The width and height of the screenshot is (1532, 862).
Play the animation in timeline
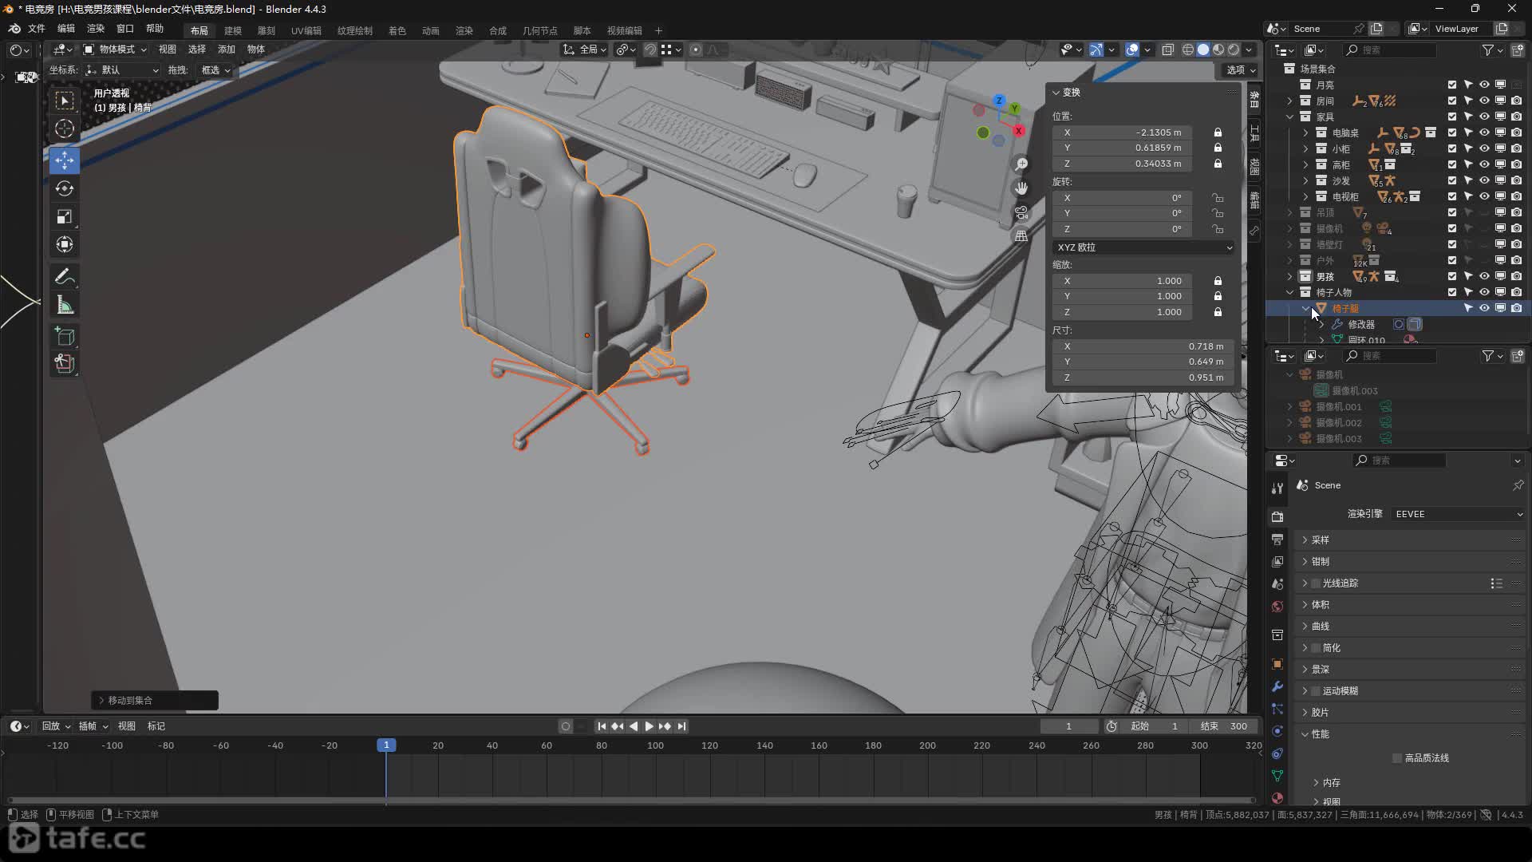649,726
